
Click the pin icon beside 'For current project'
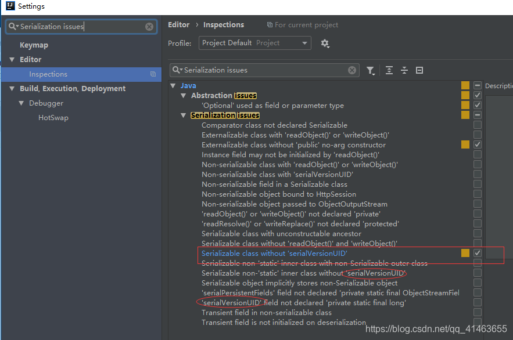pos(267,24)
